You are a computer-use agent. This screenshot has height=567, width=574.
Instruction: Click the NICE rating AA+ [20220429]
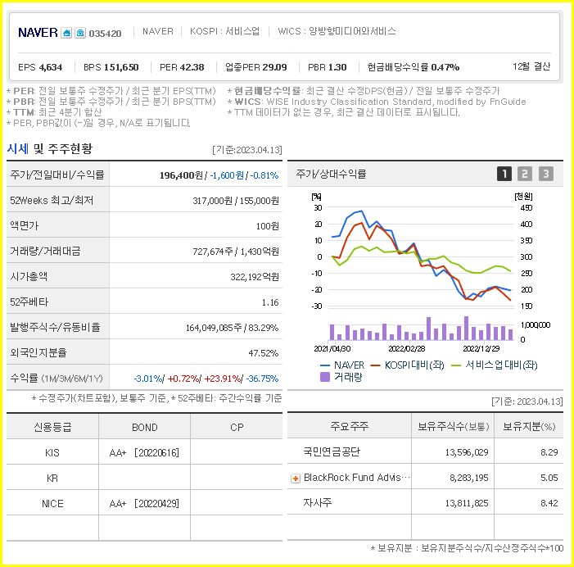(x=144, y=504)
